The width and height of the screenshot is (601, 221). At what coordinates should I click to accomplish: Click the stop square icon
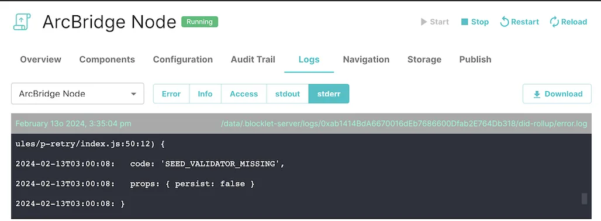(x=465, y=22)
